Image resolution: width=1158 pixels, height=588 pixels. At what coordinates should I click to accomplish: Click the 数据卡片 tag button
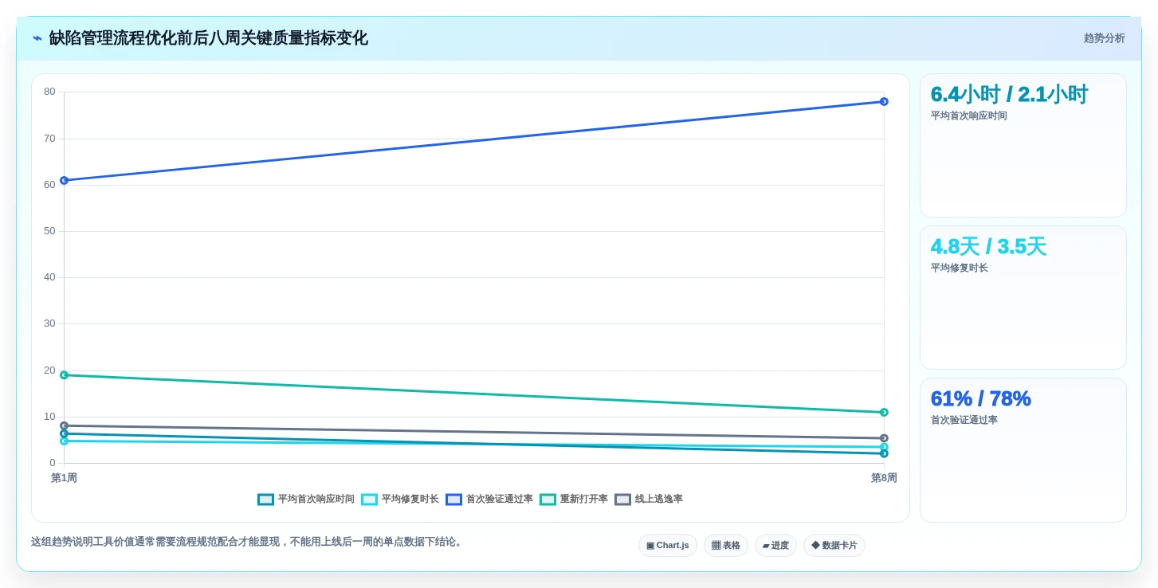[834, 546]
